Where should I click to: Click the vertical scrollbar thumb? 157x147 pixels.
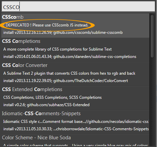click(152, 36)
